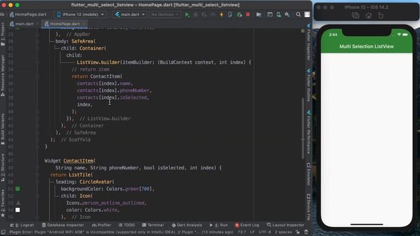The height and width of the screenshot is (236, 420).
Task: Close the HomePage.dart editor tab
Action: [x=84, y=24]
